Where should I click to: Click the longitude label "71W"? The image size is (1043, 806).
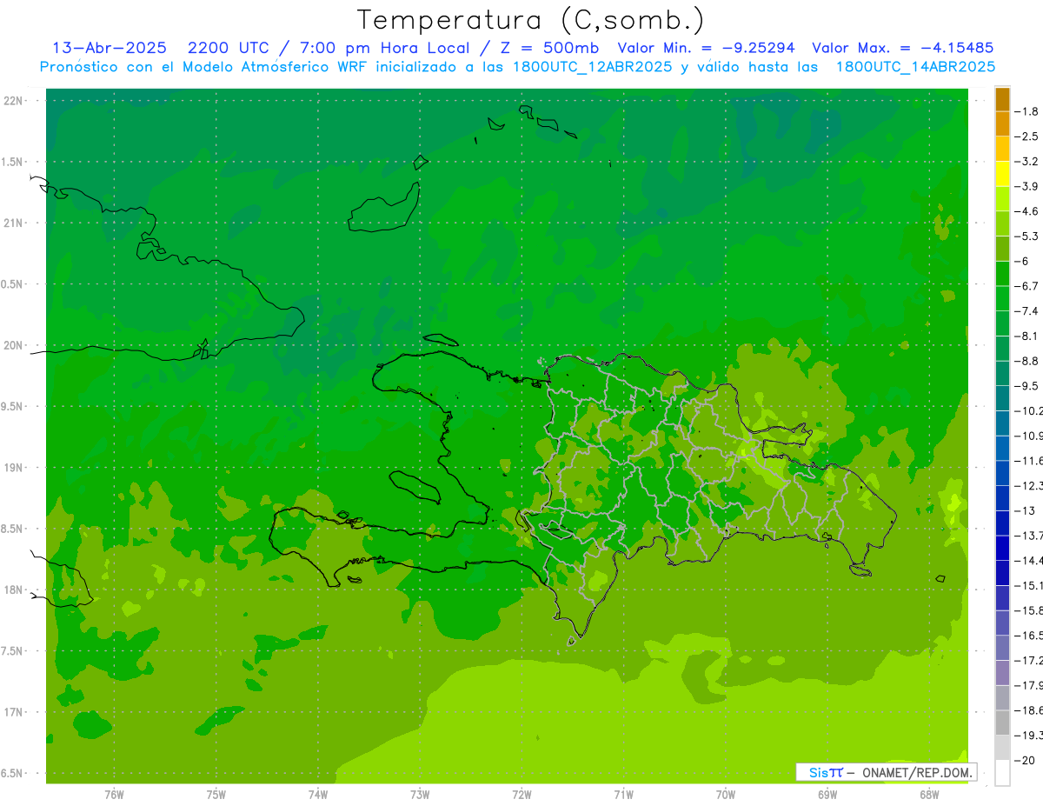coord(623,795)
